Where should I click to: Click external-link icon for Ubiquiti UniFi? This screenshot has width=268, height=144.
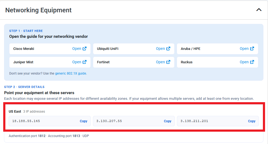coord(168,49)
